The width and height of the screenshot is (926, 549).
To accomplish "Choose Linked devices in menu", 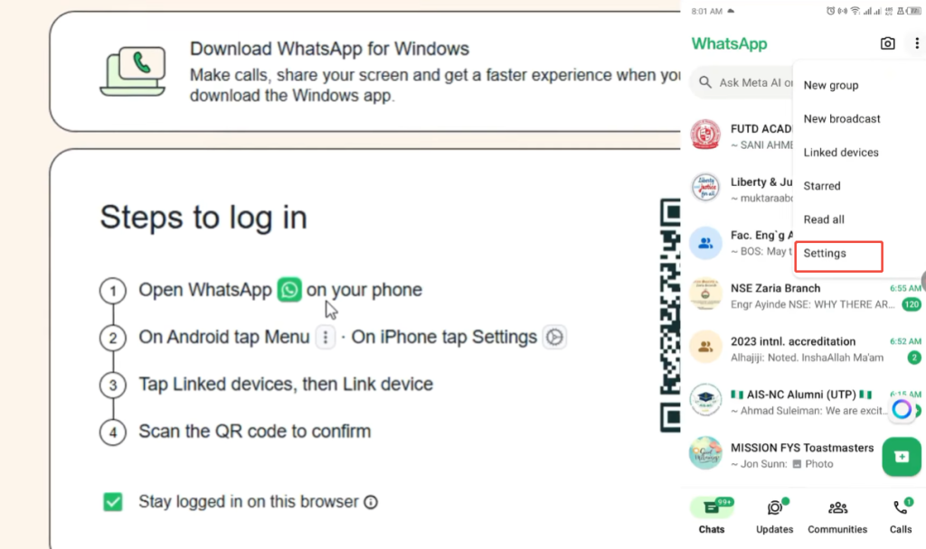I will (x=841, y=152).
